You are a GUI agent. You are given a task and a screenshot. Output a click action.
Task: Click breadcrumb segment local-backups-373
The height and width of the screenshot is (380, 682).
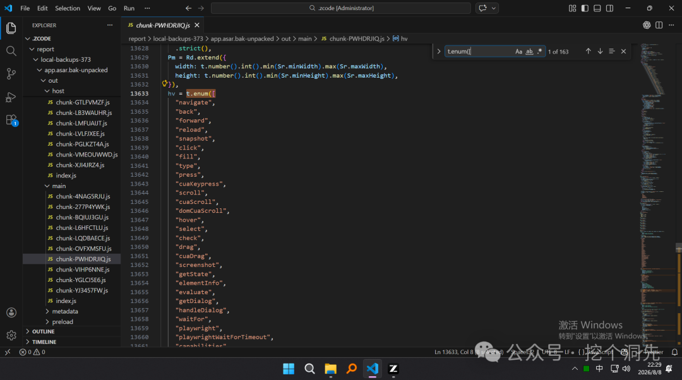click(x=178, y=39)
